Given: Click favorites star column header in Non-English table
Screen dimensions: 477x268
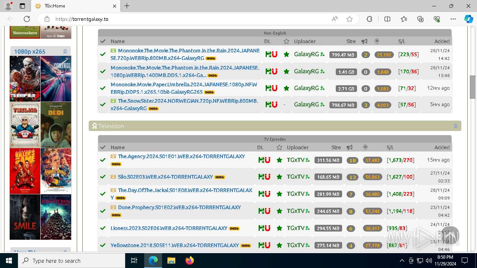Looking at the screenshot, I should [286, 41].
